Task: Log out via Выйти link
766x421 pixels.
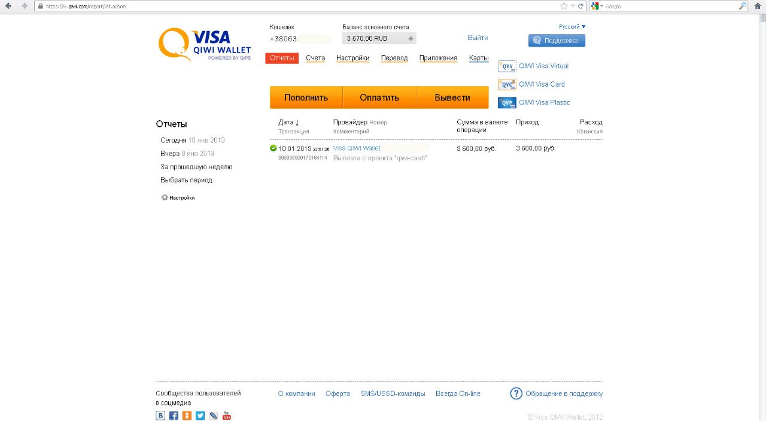Action: pos(478,38)
